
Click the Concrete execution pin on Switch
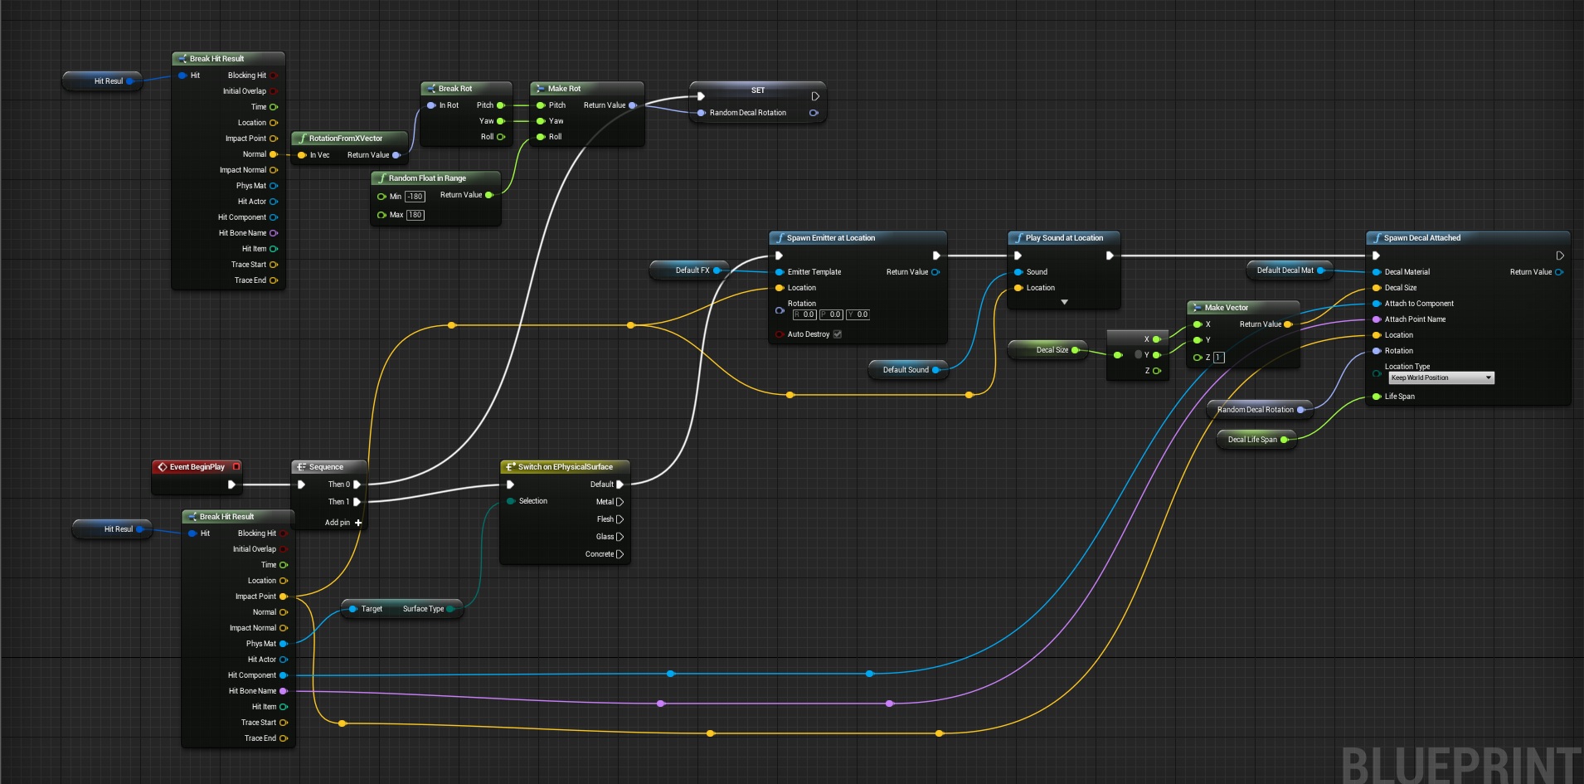620,554
